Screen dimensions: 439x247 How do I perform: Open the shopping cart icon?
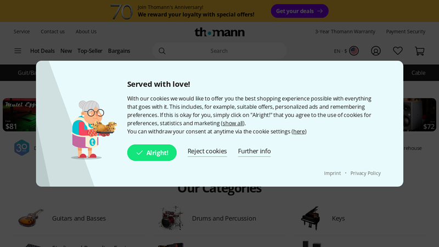pyautogui.click(x=419, y=50)
